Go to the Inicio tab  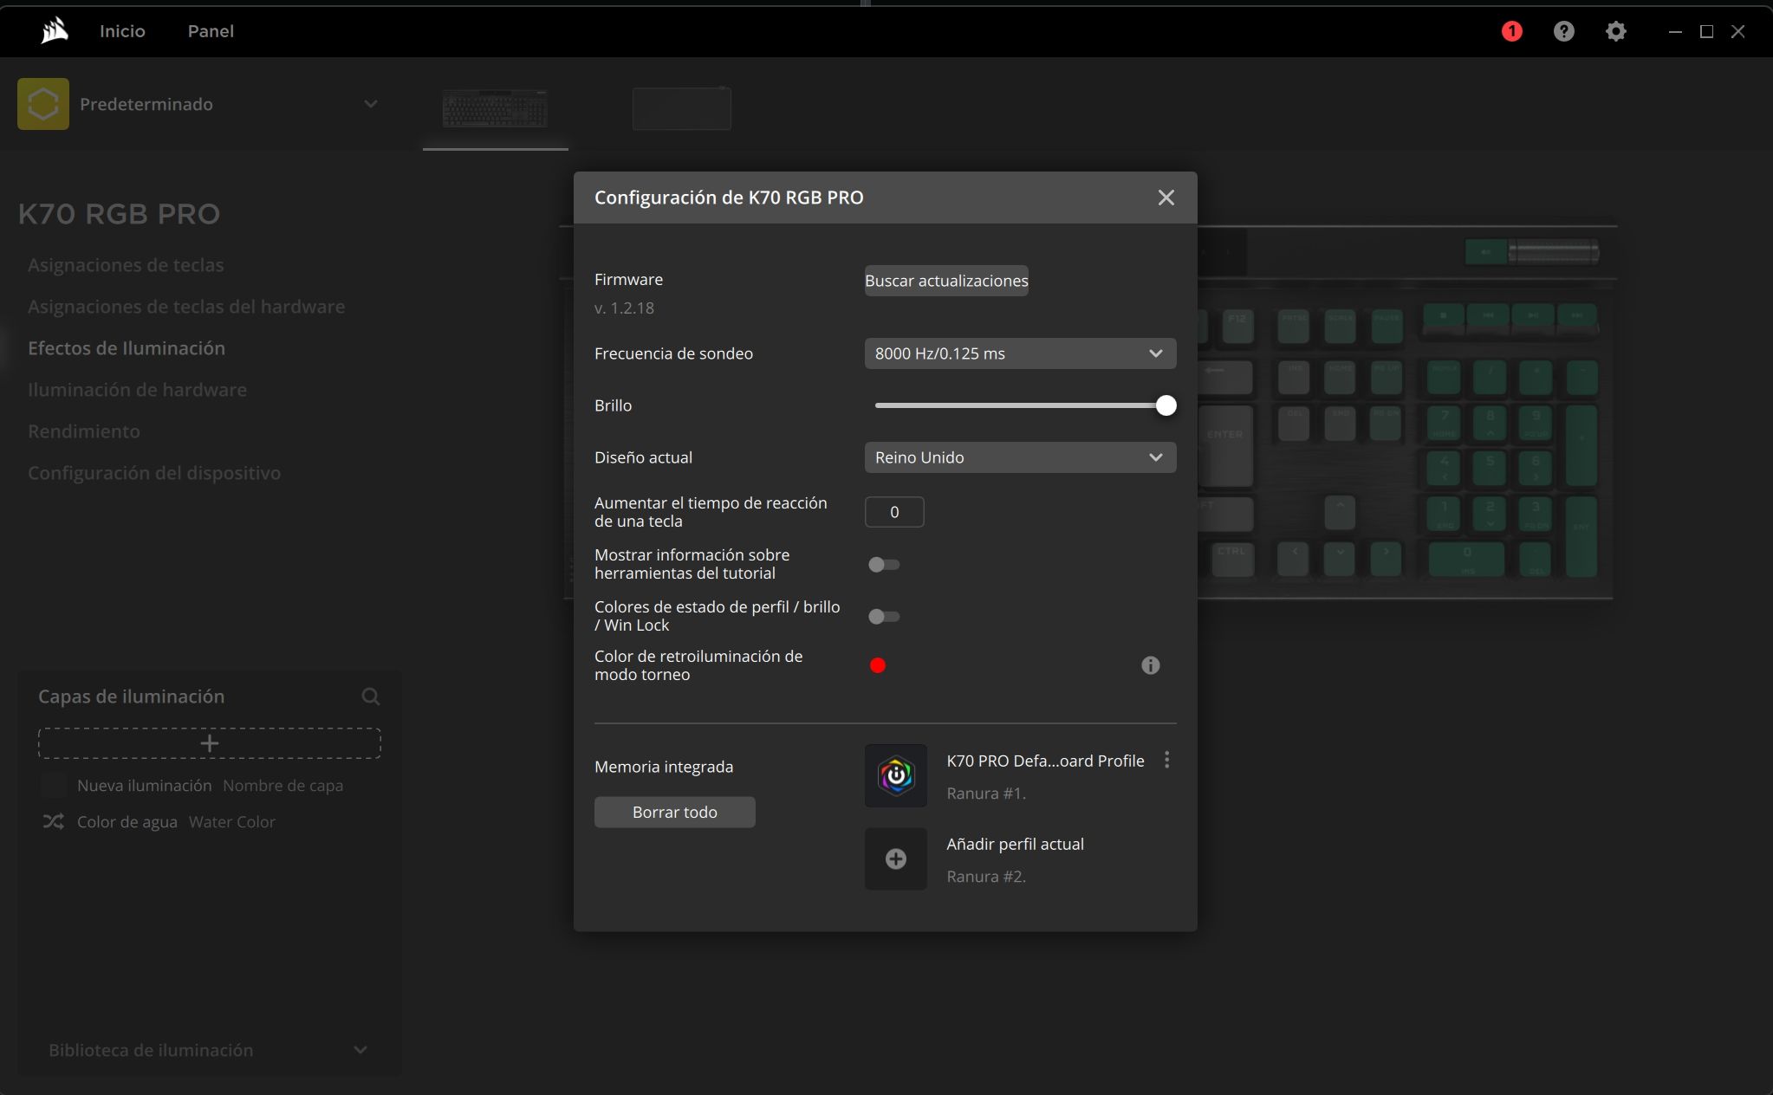coord(122,31)
